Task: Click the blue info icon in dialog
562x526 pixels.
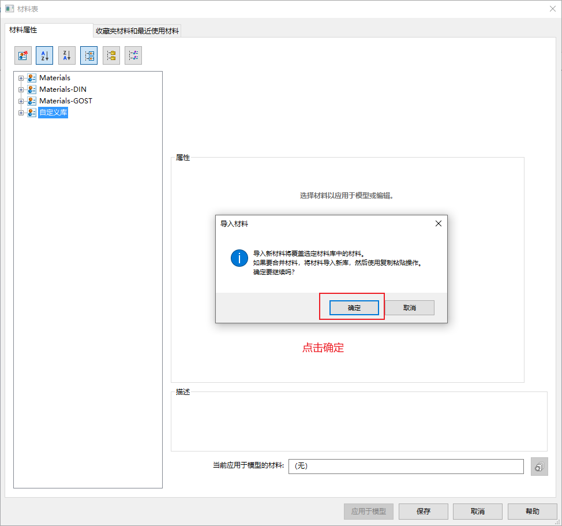Action: pyautogui.click(x=239, y=258)
